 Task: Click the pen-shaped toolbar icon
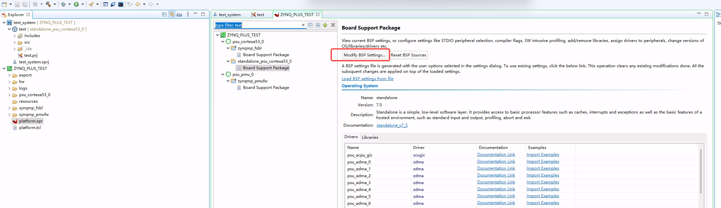(x=91, y=4)
